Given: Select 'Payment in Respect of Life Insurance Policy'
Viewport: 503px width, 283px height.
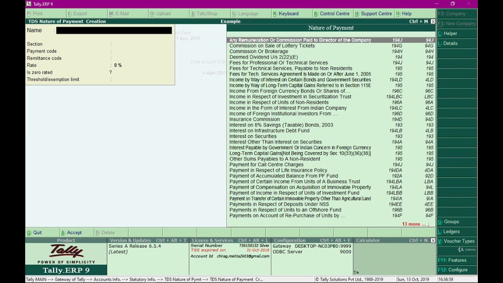Looking at the screenshot, I should pyautogui.click(x=331, y=170).
